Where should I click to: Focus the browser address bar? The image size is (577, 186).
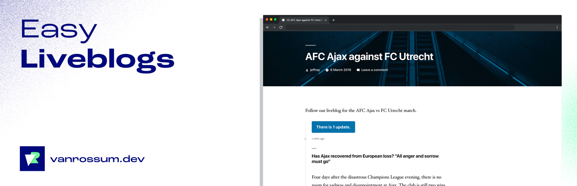(400, 27)
